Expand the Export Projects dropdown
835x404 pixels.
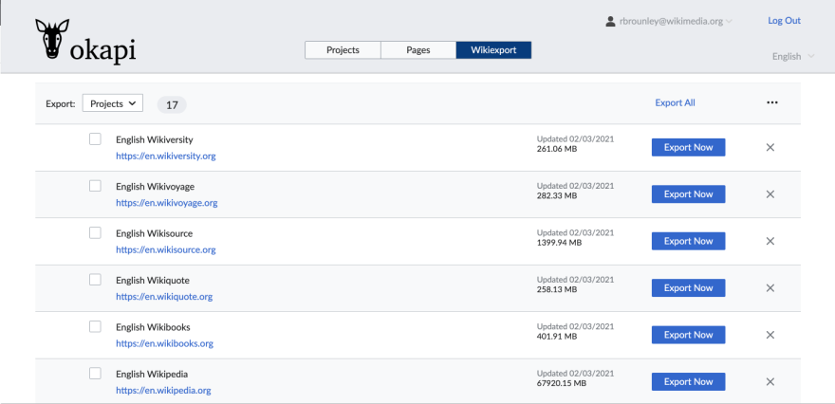click(113, 103)
